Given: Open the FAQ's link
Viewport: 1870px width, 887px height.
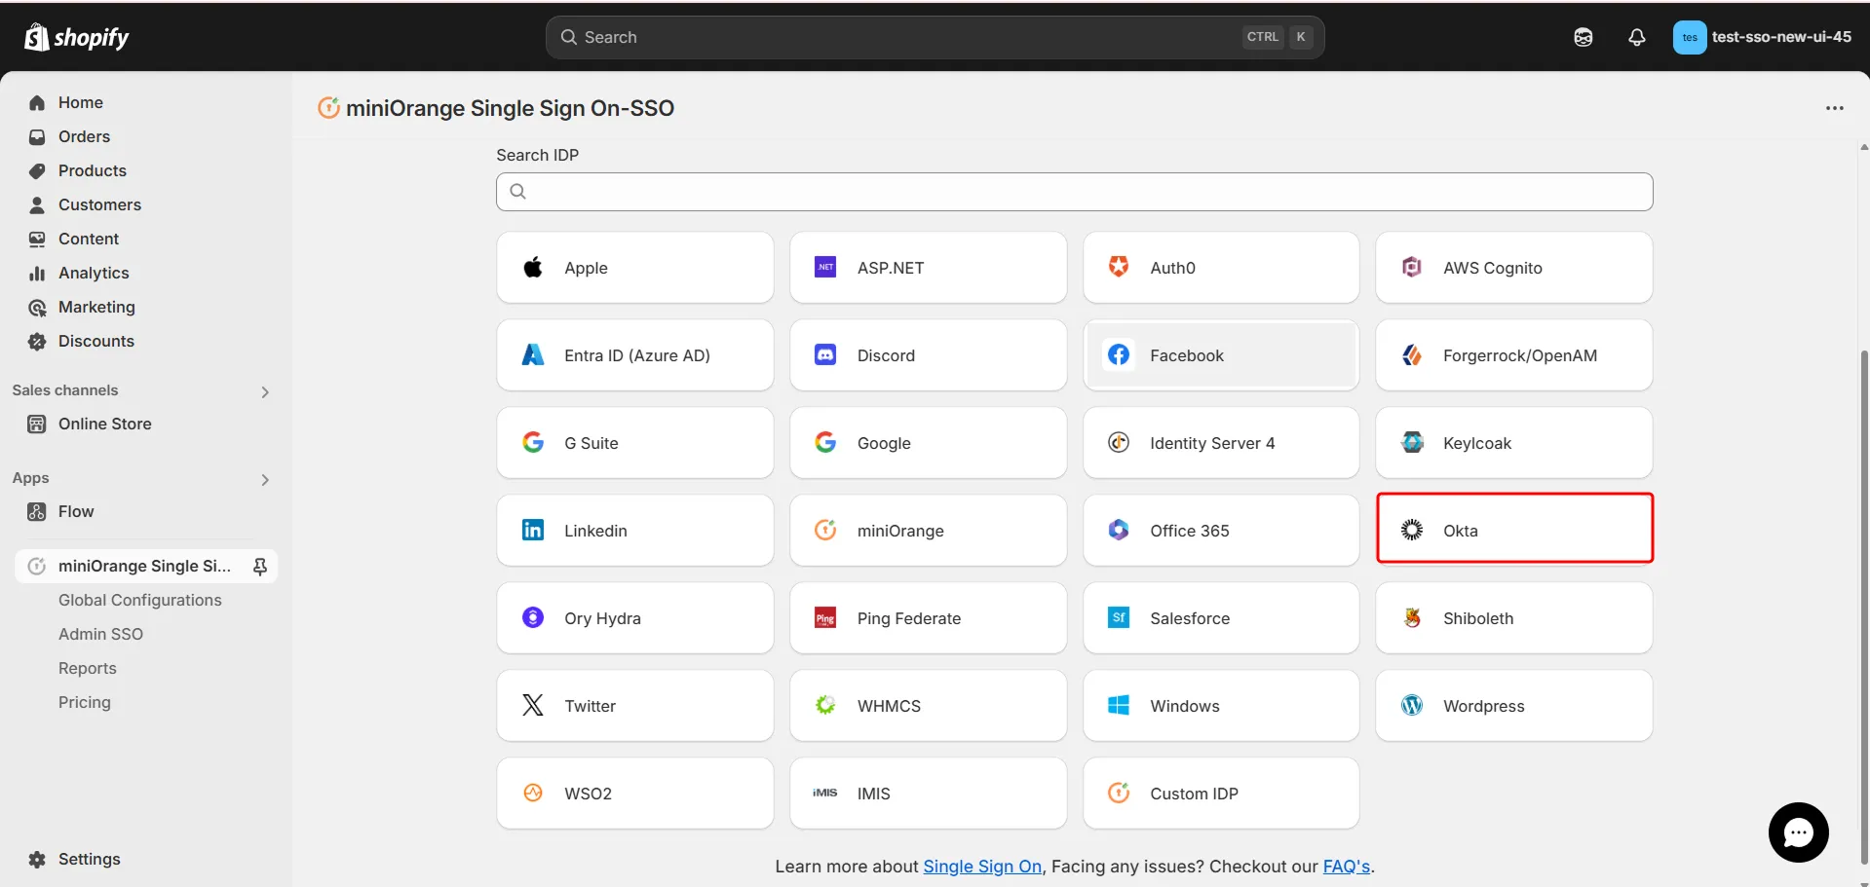Looking at the screenshot, I should 1346,867.
